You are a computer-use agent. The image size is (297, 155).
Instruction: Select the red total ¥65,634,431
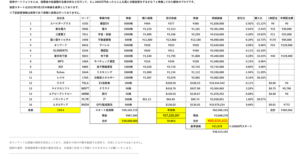pyautogui.click(x=217, y=121)
